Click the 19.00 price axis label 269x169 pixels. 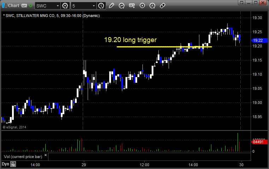pyautogui.click(x=257, y=103)
